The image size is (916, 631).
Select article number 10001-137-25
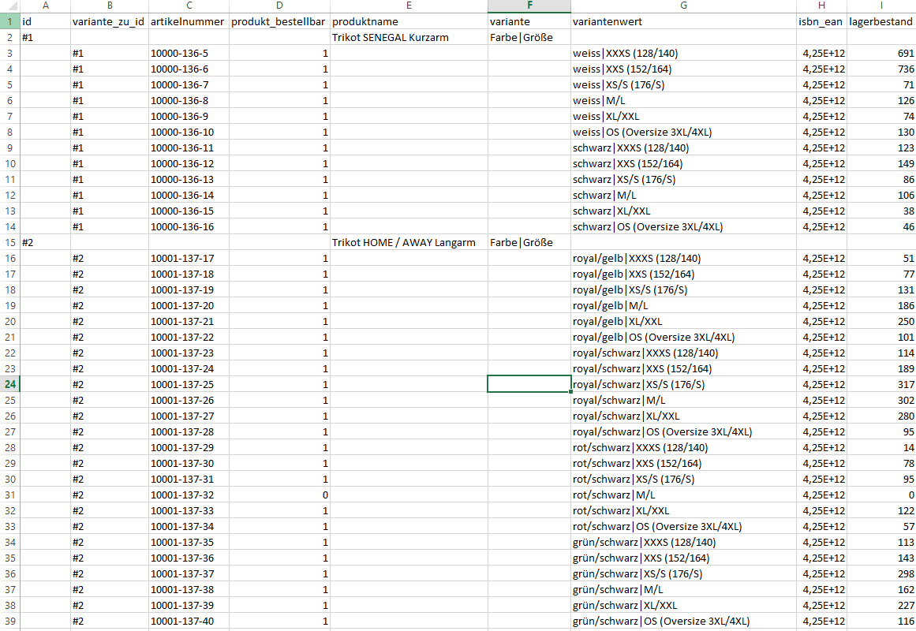tap(189, 384)
